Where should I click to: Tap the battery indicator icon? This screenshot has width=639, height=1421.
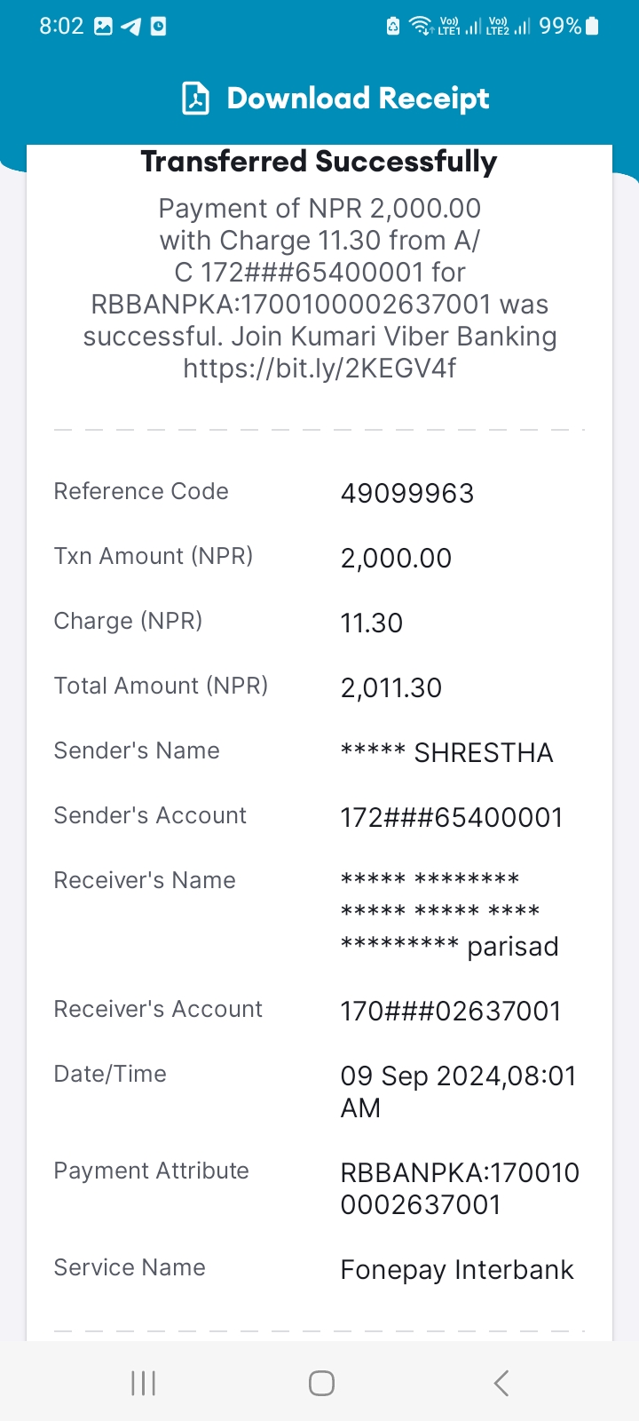(x=593, y=26)
